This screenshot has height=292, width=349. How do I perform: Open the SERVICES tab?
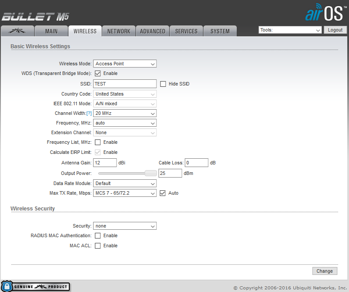pyautogui.click(x=186, y=31)
